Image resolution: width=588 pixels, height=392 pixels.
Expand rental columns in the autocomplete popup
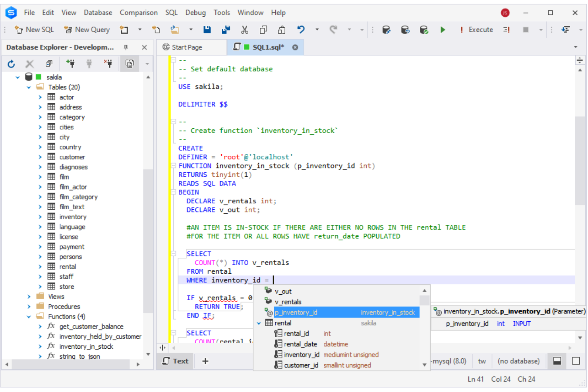click(259, 323)
